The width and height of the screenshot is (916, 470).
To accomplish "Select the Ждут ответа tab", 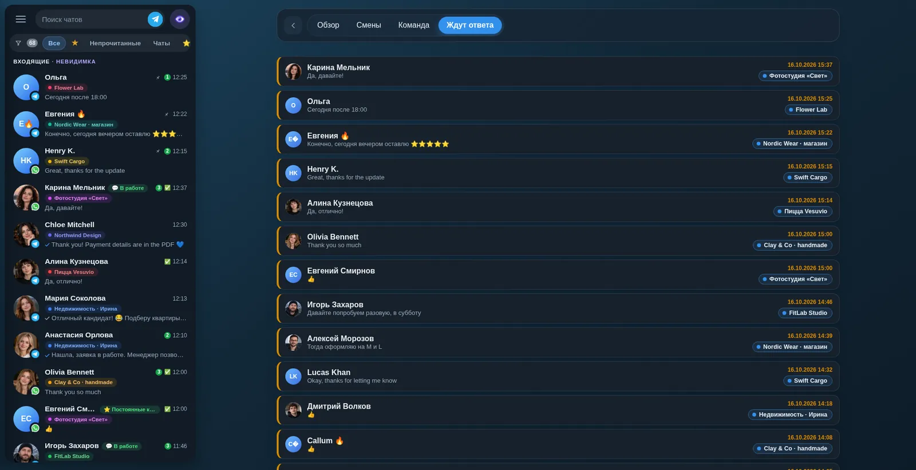I will [470, 25].
